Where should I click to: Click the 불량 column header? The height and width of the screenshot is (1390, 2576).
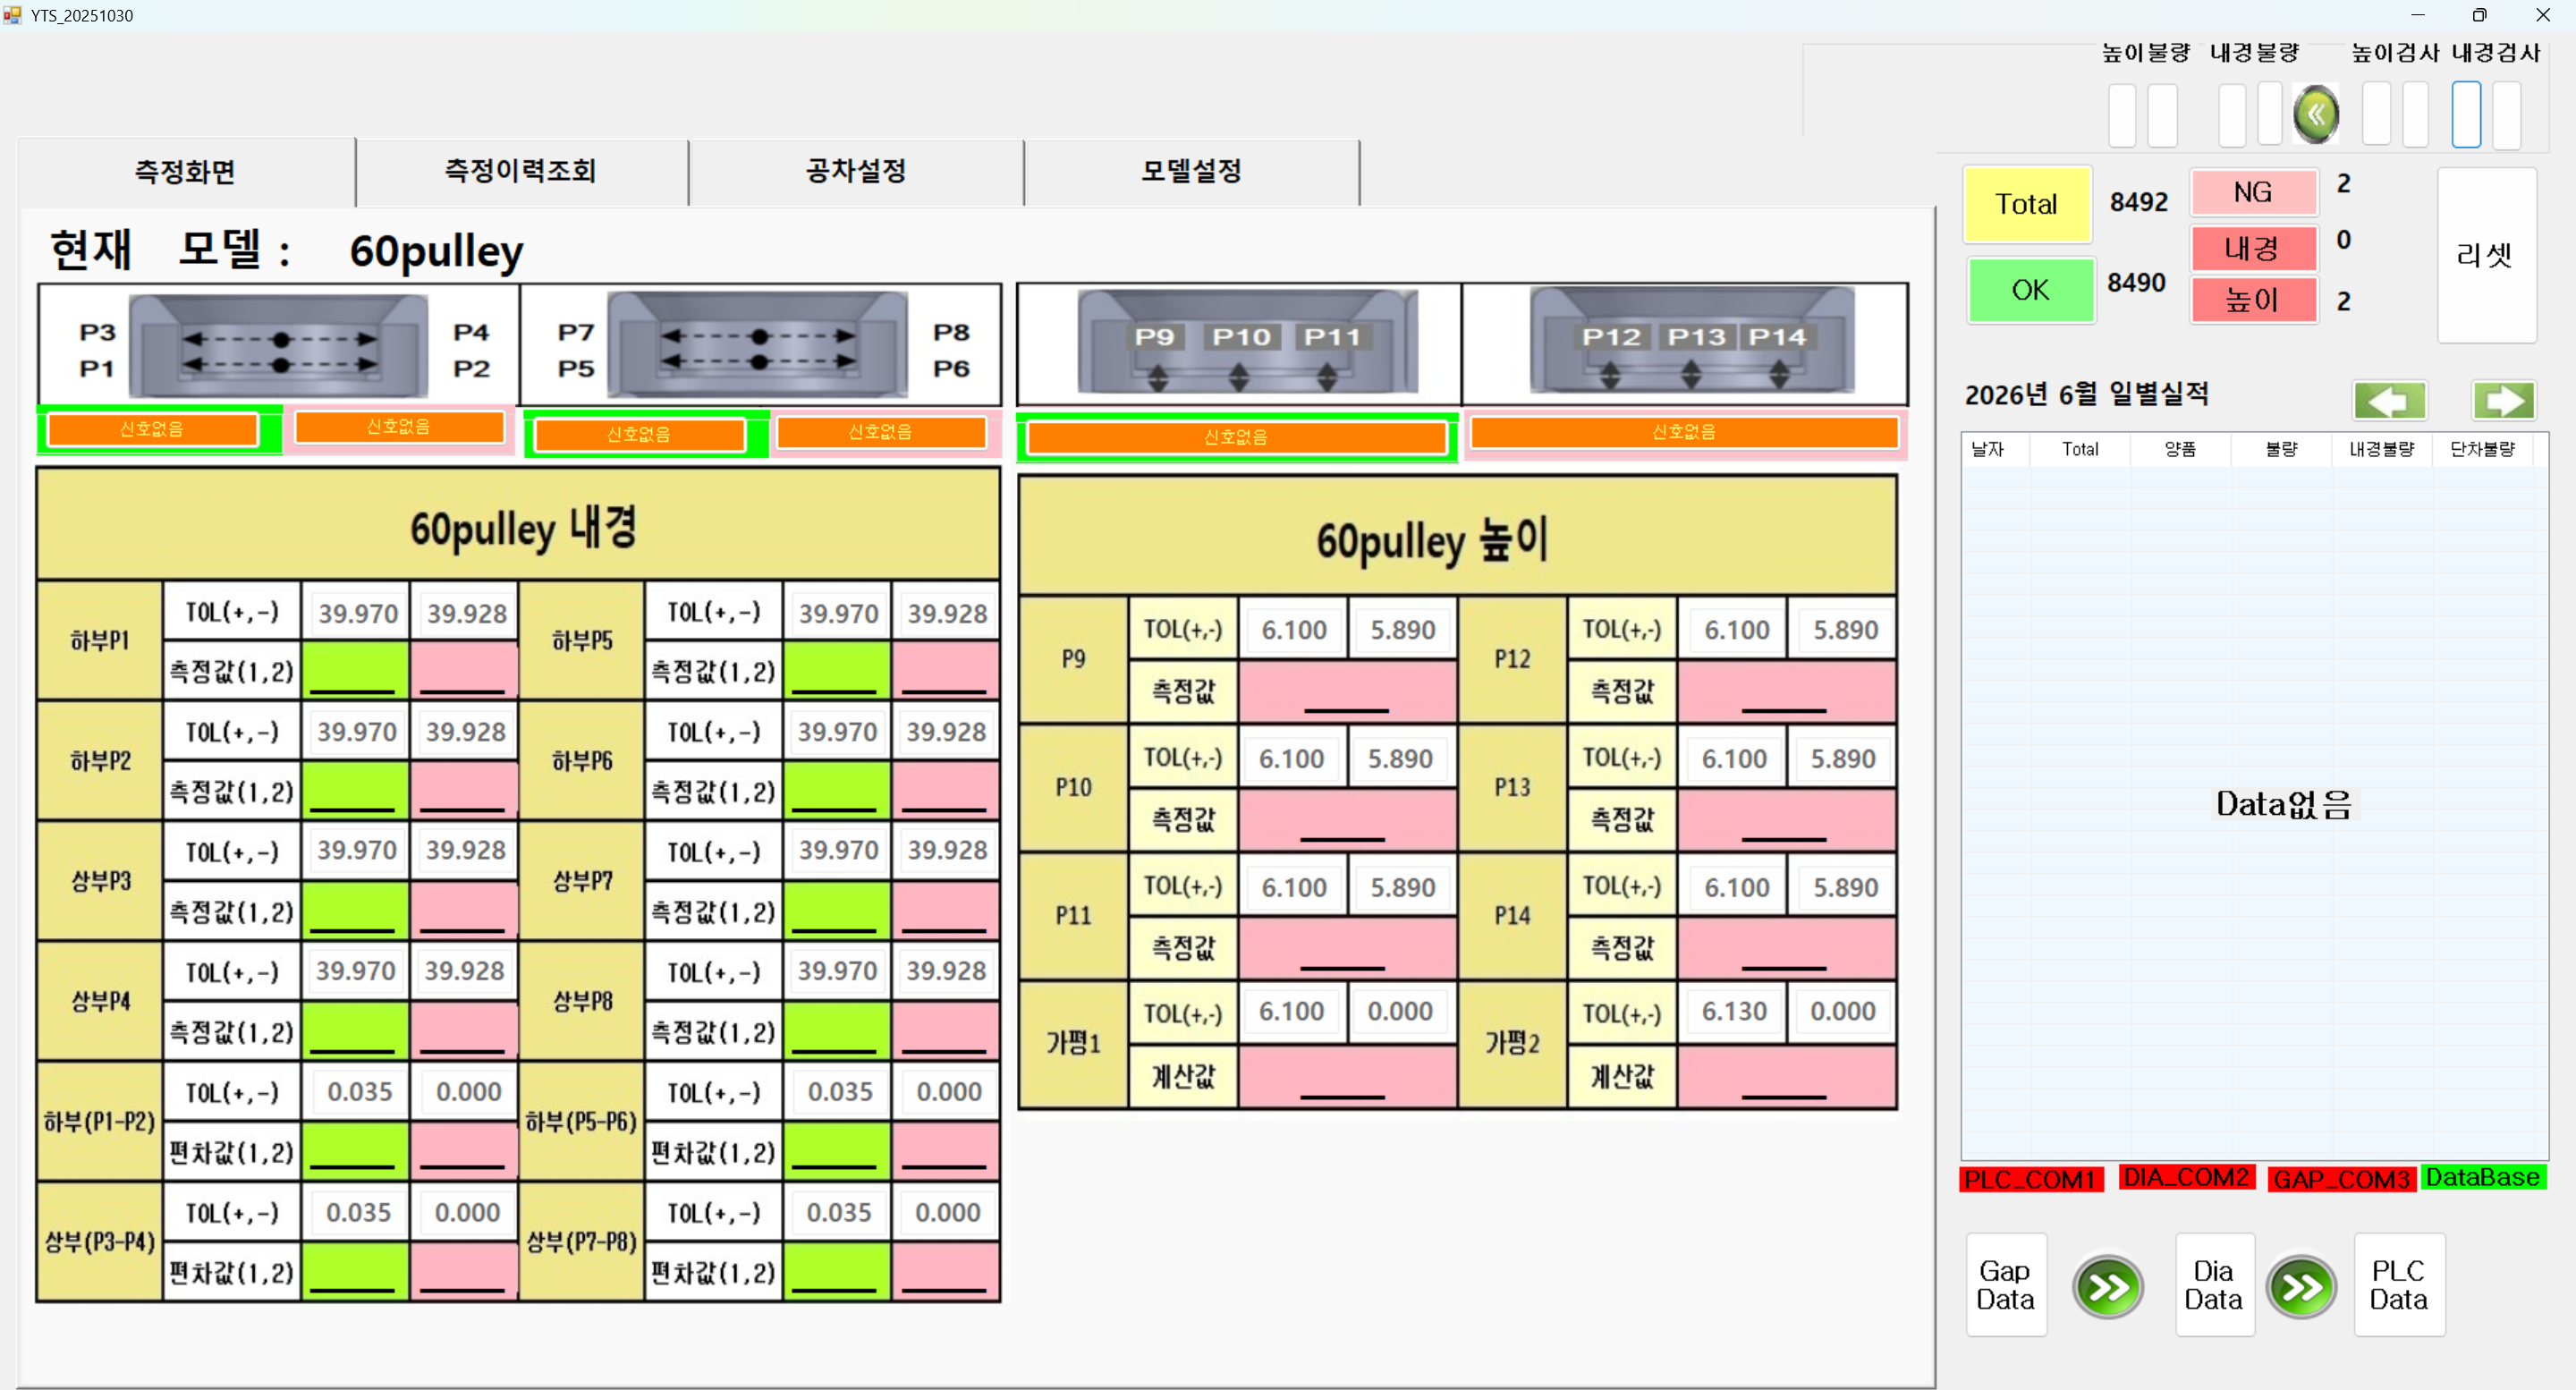[x=2281, y=450]
